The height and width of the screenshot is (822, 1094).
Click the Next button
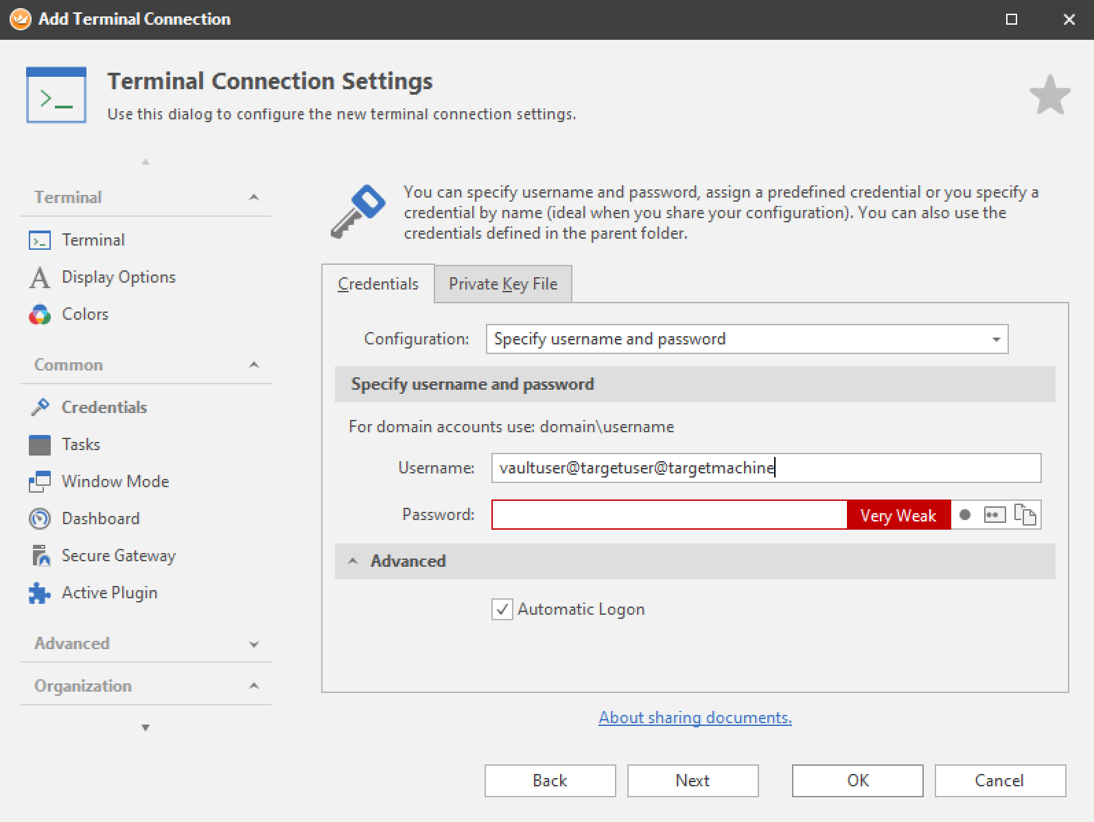click(x=692, y=781)
